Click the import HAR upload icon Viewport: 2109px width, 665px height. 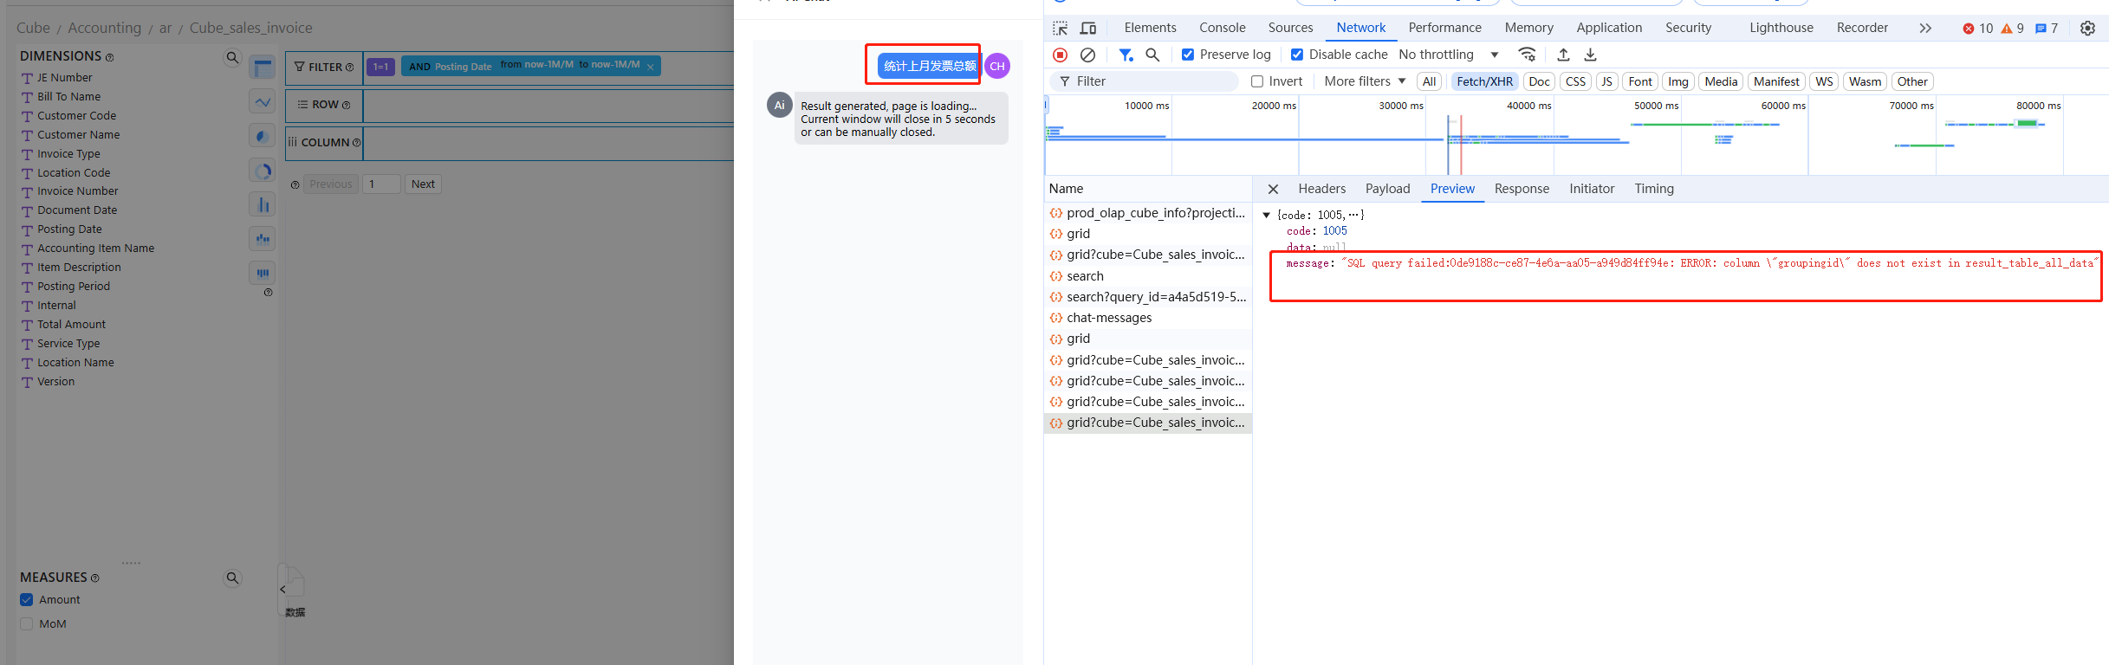1563,55
